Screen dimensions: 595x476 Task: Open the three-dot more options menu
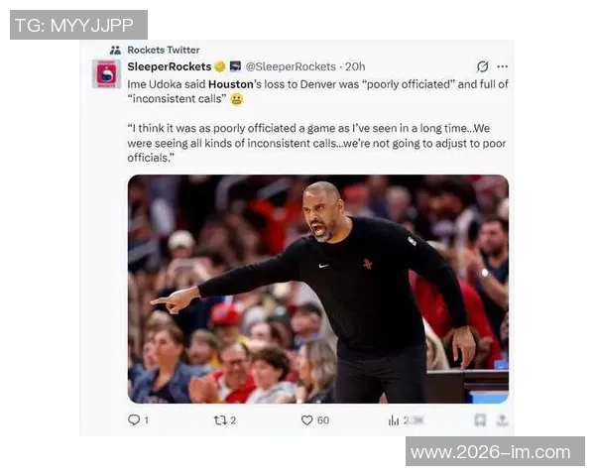point(503,66)
